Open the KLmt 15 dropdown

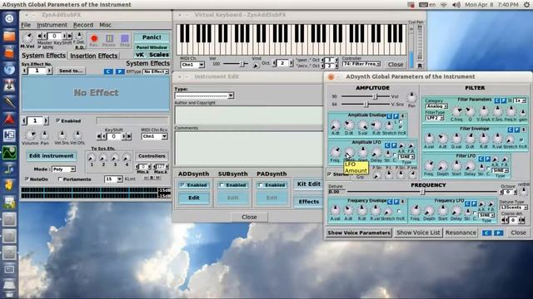pyautogui.click(x=113, y=179)
